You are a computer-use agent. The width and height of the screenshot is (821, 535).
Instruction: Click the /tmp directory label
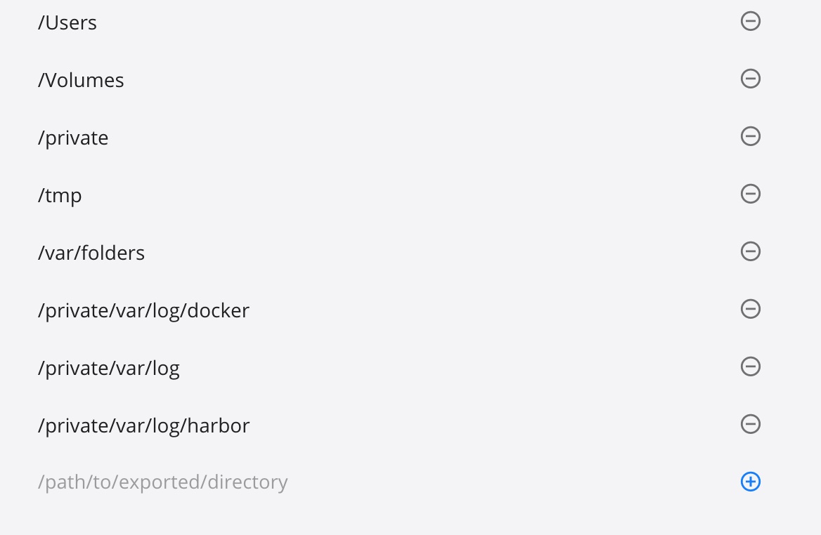point(59,195)
